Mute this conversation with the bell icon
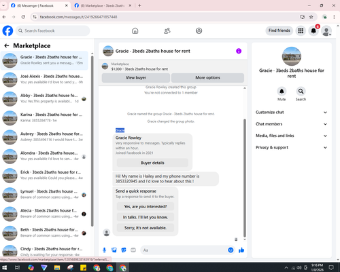Image resolution: width=340 pixels, height=272 pixels. click(x=282, y=92)
